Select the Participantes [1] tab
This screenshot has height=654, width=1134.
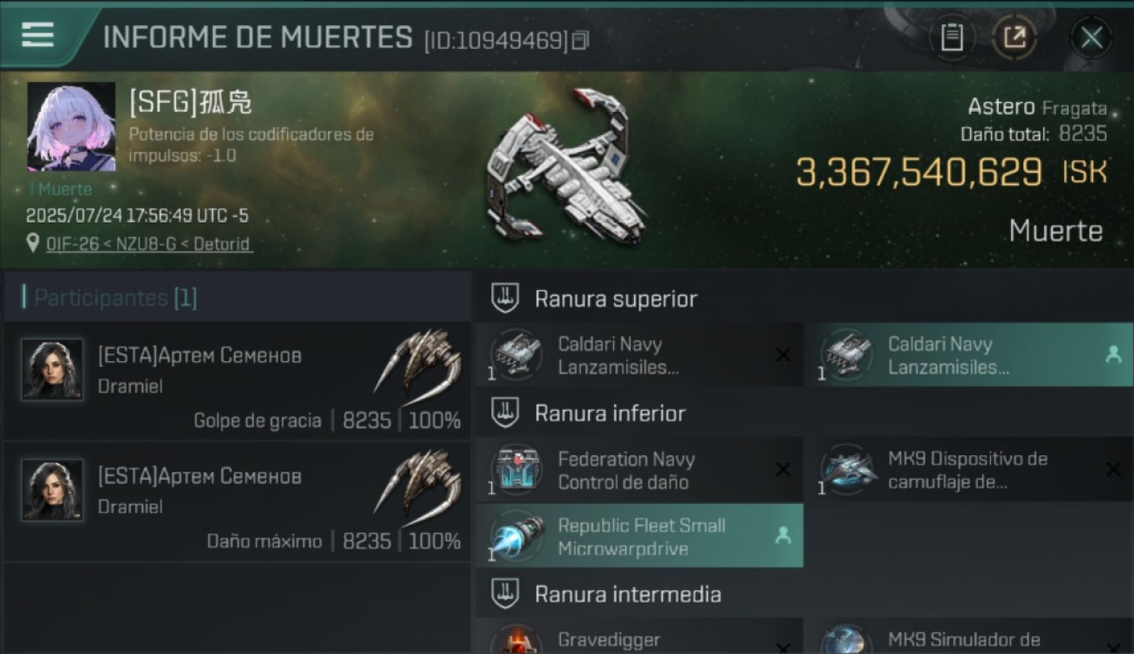point(115,298)
